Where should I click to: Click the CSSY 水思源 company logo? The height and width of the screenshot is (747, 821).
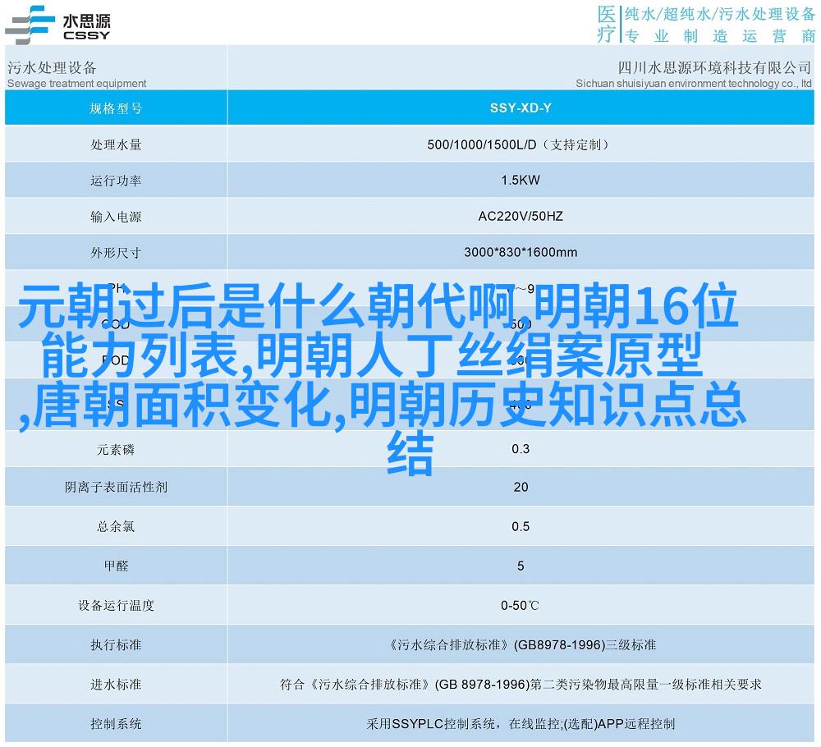coord(57,25)
